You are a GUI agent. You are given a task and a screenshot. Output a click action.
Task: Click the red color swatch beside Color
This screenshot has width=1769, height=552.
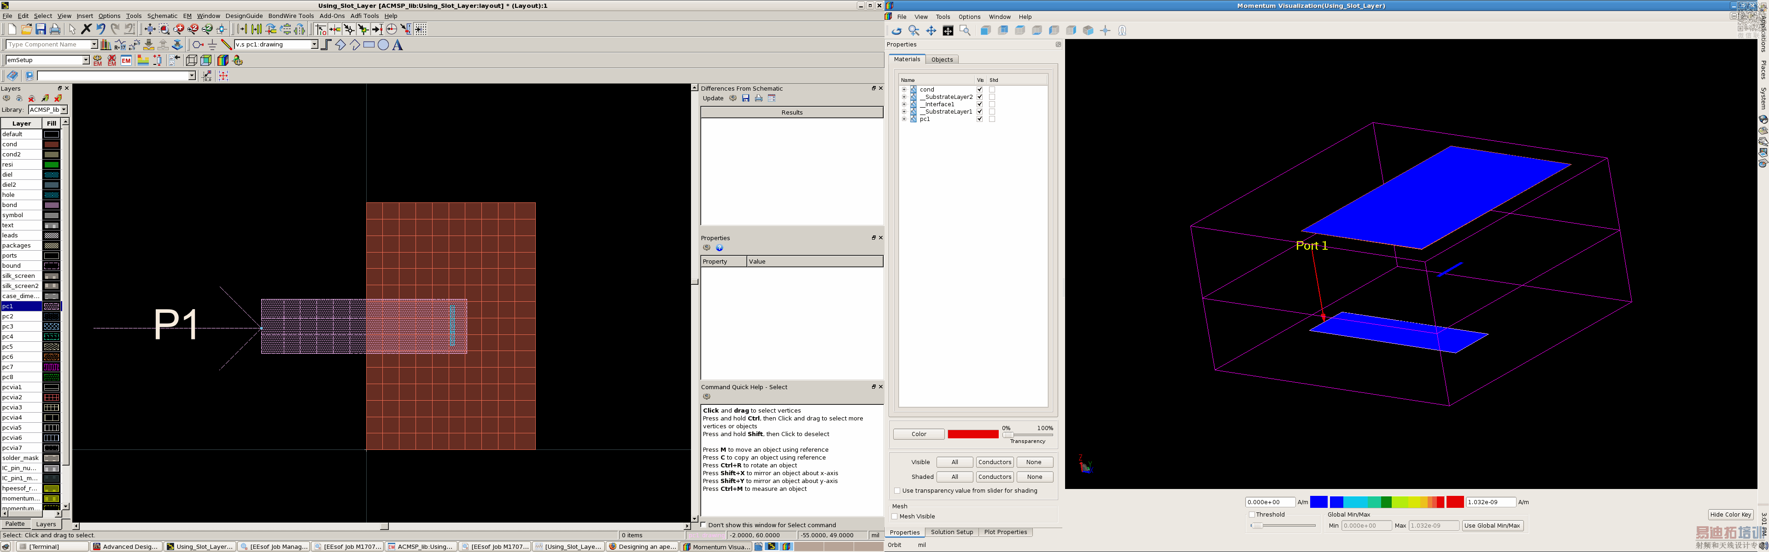pos(972,434)
